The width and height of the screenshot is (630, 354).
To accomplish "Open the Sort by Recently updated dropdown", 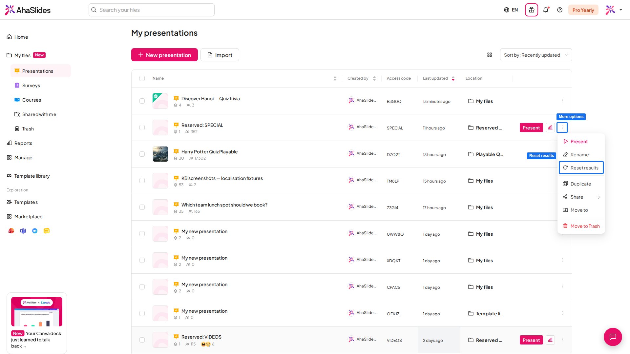I will pos(536,55).
